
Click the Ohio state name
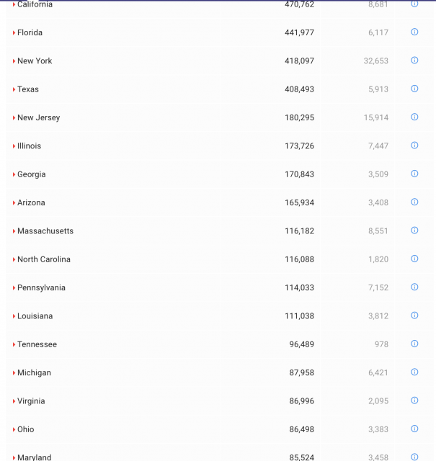[x=26, y=429]
